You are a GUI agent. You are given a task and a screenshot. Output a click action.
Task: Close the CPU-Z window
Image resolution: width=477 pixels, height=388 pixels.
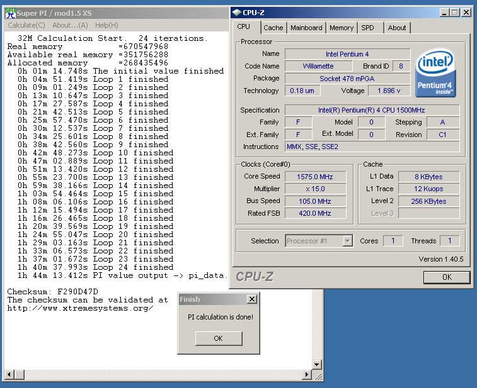click(x=466, y=13)
